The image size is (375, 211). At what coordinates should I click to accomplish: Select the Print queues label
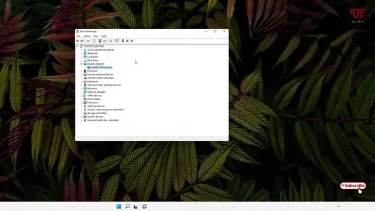94,99
